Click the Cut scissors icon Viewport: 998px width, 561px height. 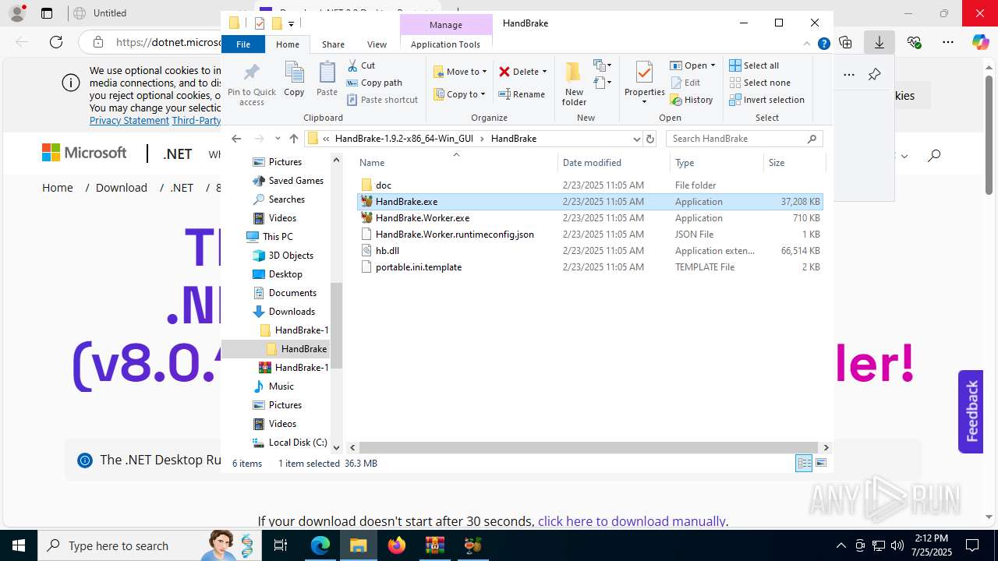click(352, 65)
